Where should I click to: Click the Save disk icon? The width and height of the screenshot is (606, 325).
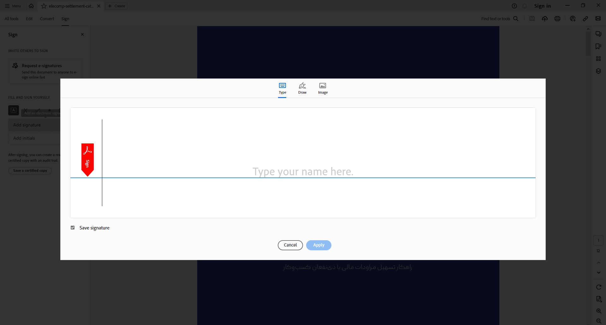coord(532,19)
